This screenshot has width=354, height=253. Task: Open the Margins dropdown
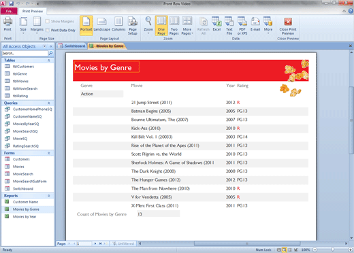coord(37,25)
